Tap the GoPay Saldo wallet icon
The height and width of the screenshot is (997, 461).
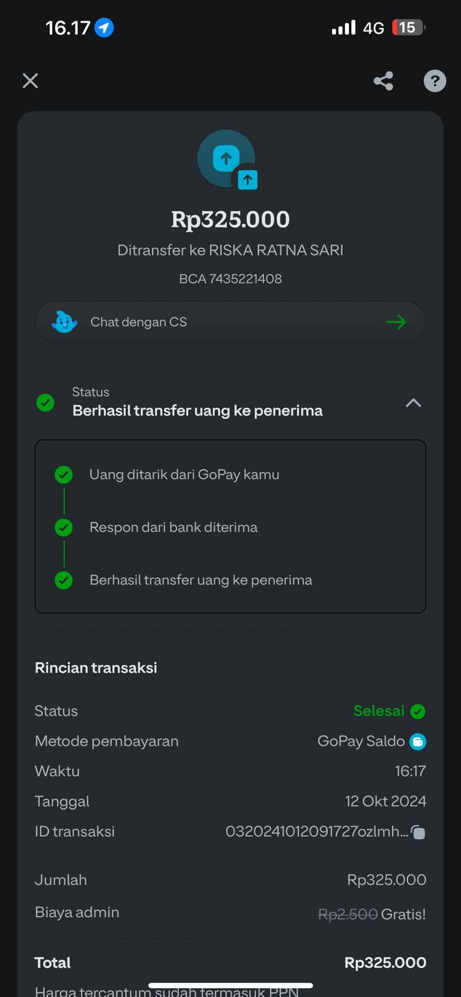[417, 742]
